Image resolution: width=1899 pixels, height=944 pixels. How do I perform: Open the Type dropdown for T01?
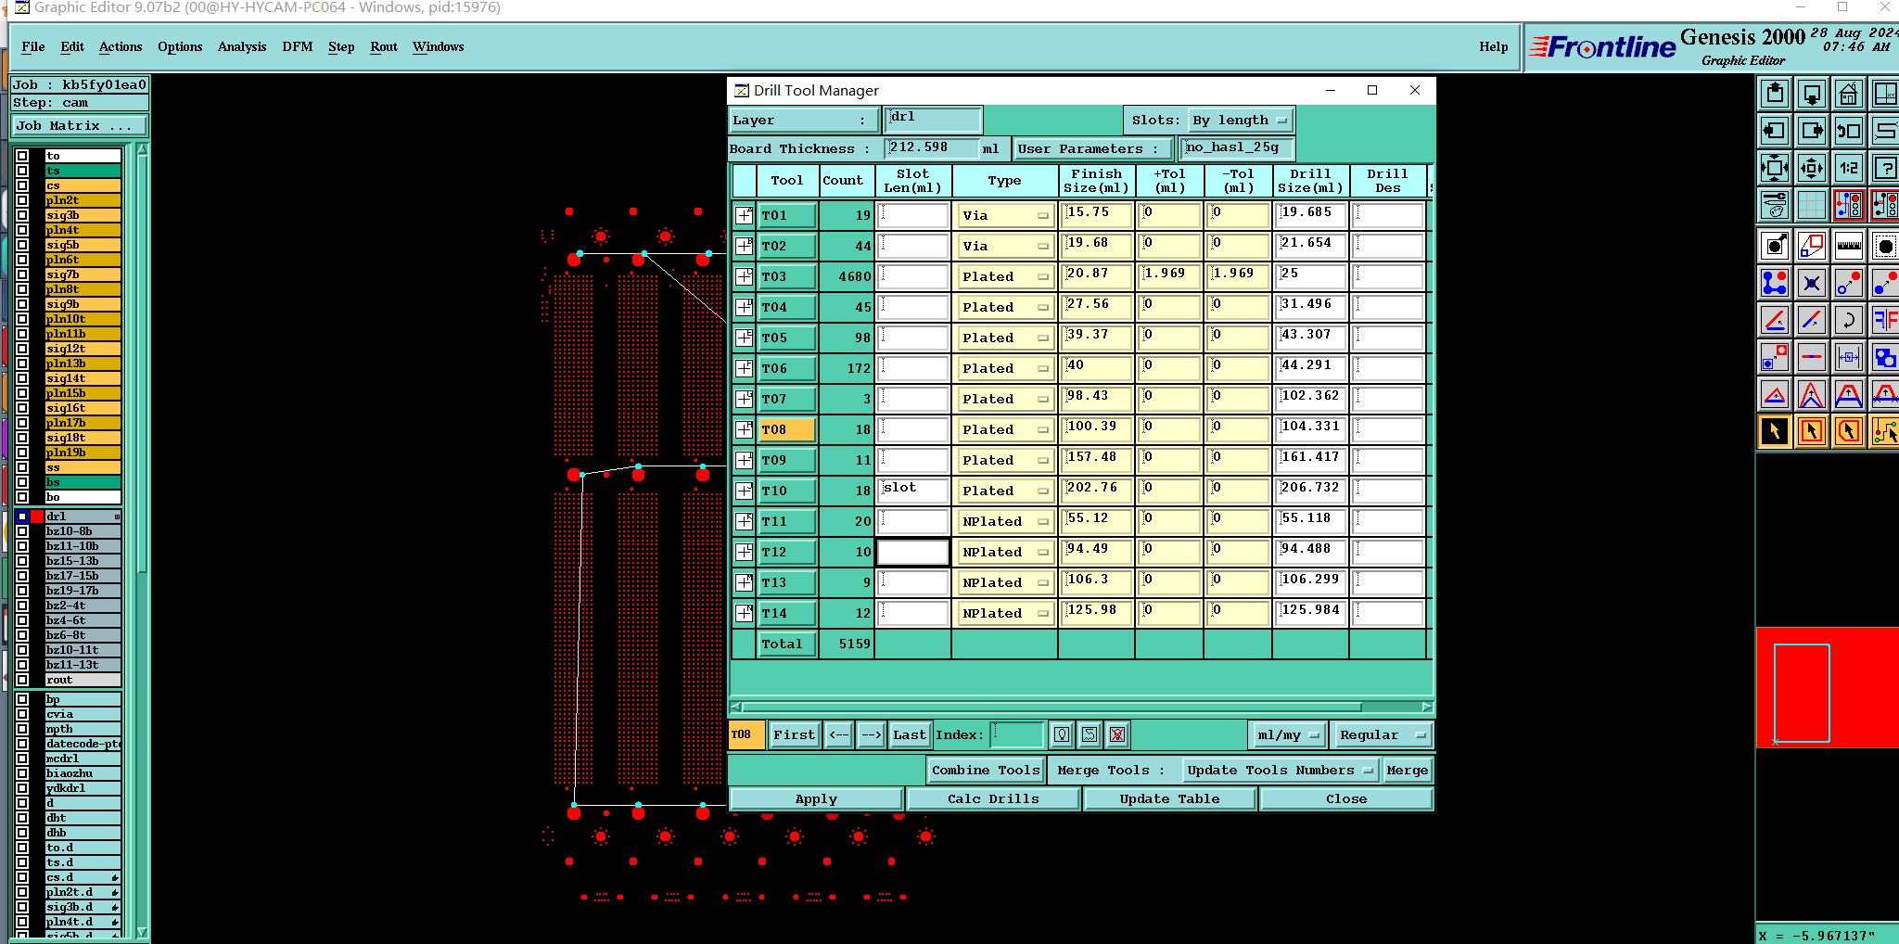[x=1005, y=215]
